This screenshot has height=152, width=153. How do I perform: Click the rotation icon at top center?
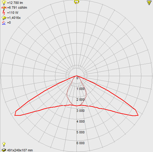76,2
